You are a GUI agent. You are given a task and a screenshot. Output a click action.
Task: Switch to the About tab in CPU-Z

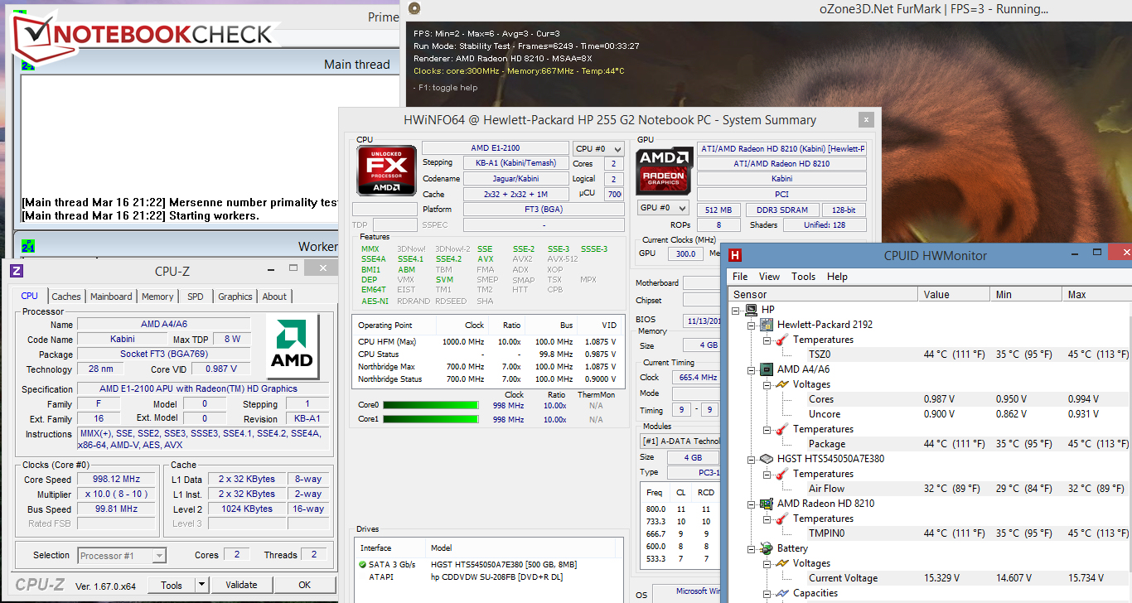click(274, 297)
